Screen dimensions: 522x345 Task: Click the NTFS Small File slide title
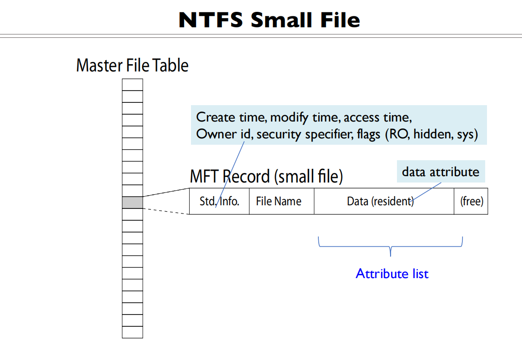point(269,20)
